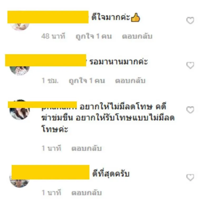Open profile picture beside 'อยากให้ไม่มีลดโทษ' comment
211x207 pixels.
pyautogui.click(x=20, y=109)
